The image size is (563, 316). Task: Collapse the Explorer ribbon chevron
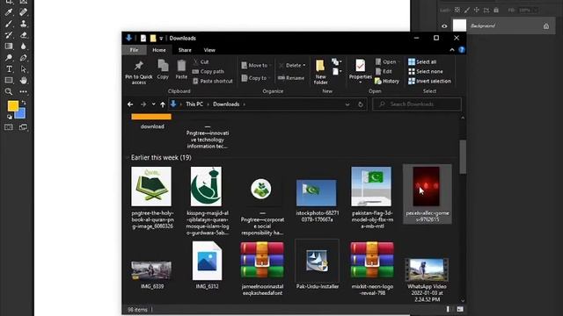click(x=452, y=50)
